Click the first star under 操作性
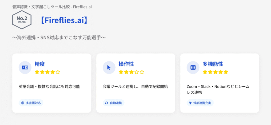 coord(121,72)
